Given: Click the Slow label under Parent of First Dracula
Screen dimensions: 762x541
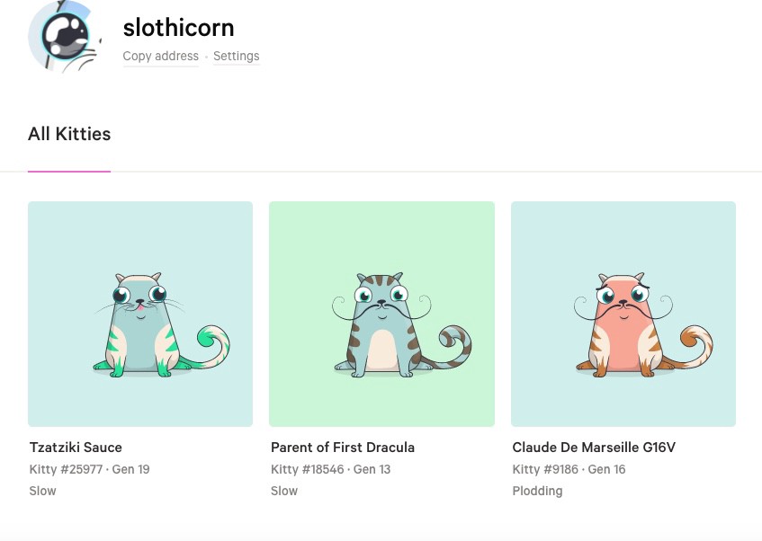Looking at the screenshot, I should [x=284, y=491].
